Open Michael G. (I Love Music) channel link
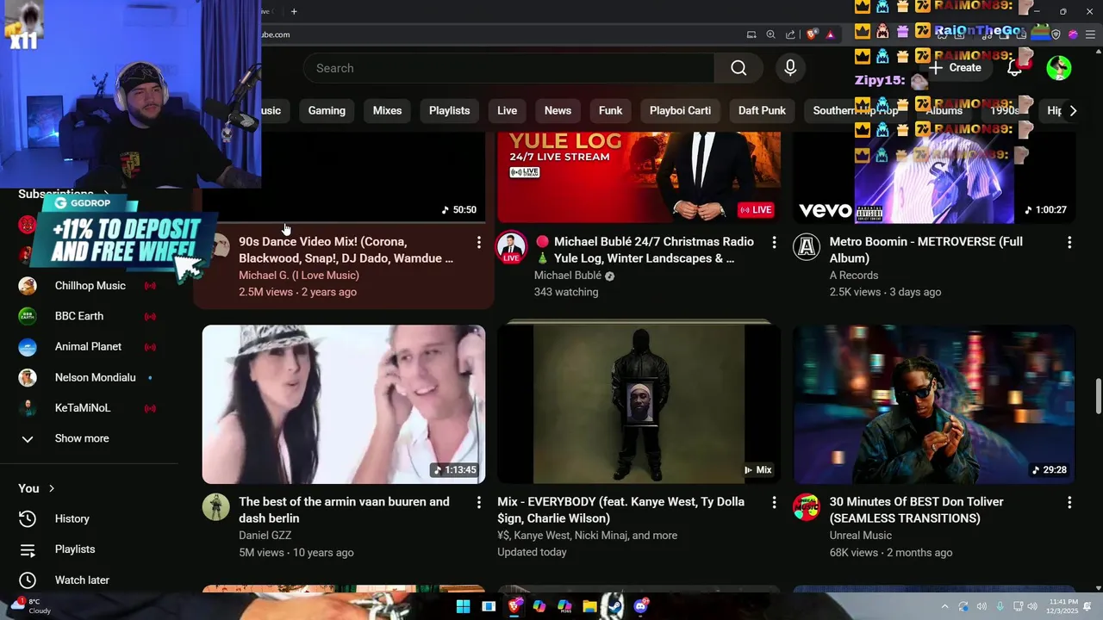The height and width of the screenshot is (620, 1103). click(x=299, y=276)
